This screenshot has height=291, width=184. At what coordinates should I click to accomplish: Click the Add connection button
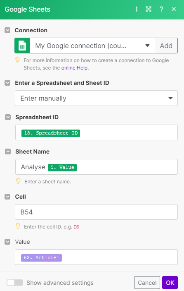point(166,46)
